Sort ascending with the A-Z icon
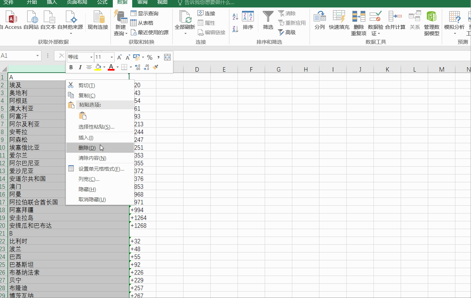 pyautogui.click(x=235, y=17)
